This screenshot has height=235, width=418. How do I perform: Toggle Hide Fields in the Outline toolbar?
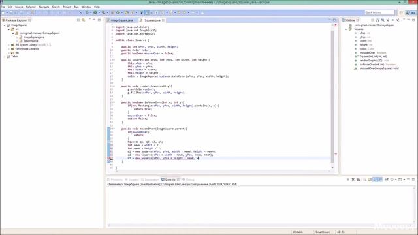[383, 20]
